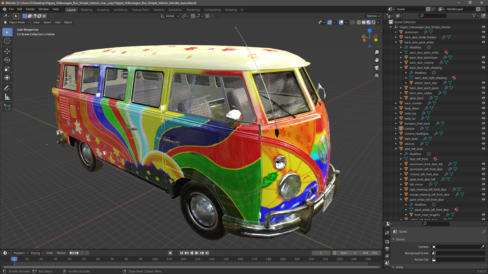Viewport: 488px width, 274px height.
Task: Click the Zoom viewport icon
Action: point(377,52)
